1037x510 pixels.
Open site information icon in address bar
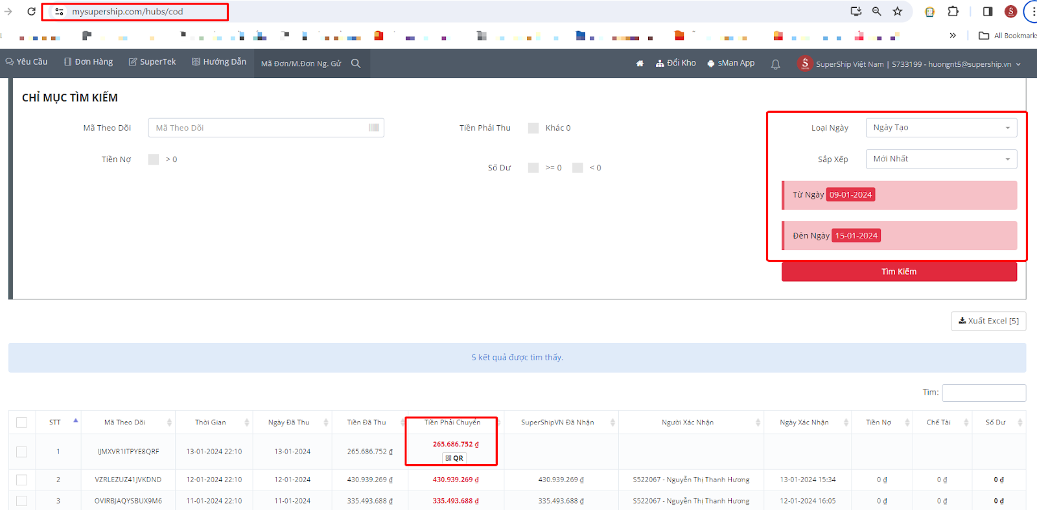click(59, 12)
